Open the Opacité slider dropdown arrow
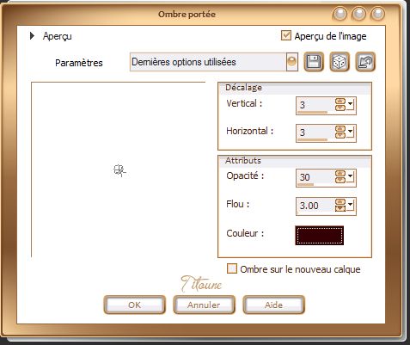410x345 pixels. [351, 177]
